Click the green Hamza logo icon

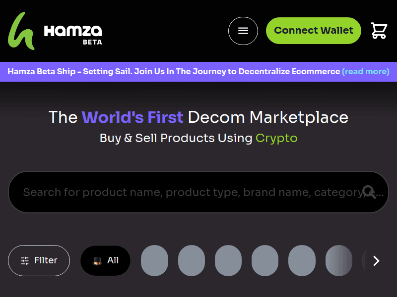click(21, 31)
